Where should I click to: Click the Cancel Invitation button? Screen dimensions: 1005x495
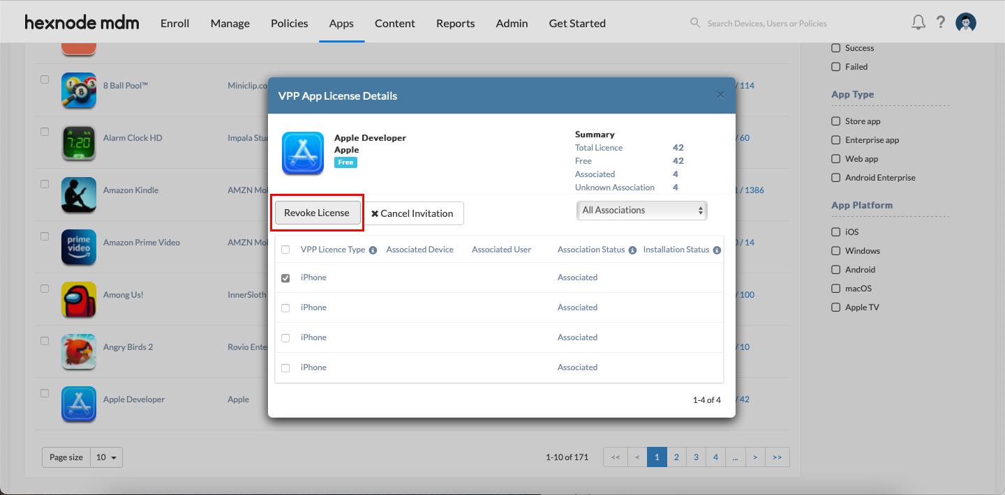(x=412, y=213)
